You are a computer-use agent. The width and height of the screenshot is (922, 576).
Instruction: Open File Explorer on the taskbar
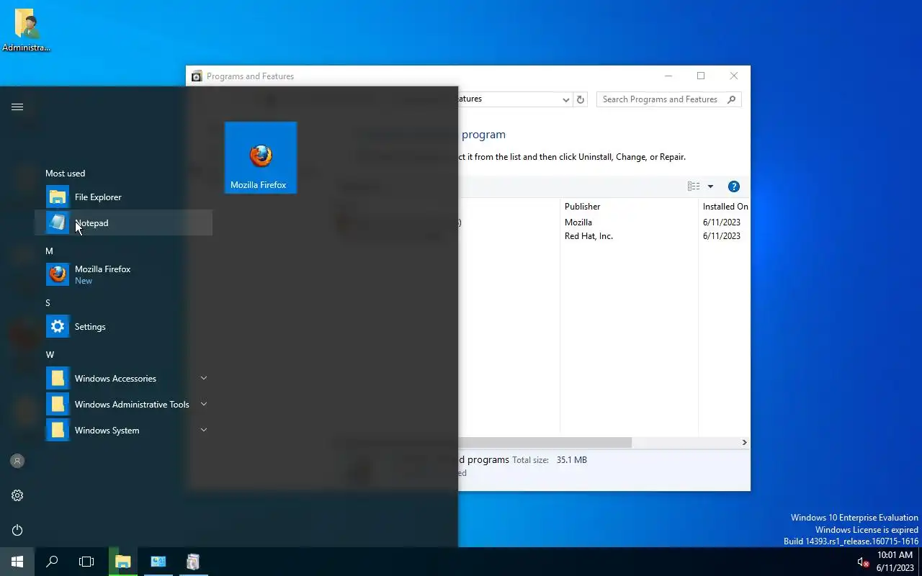point(123,562)
